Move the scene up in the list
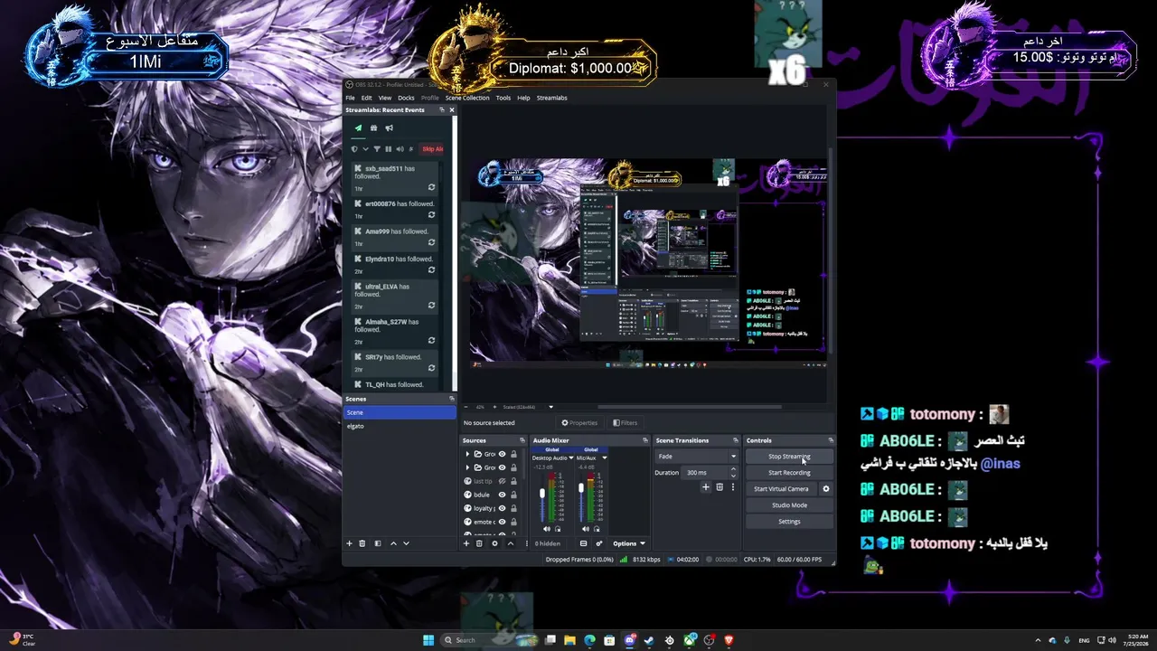 click(x=393, y=543)
